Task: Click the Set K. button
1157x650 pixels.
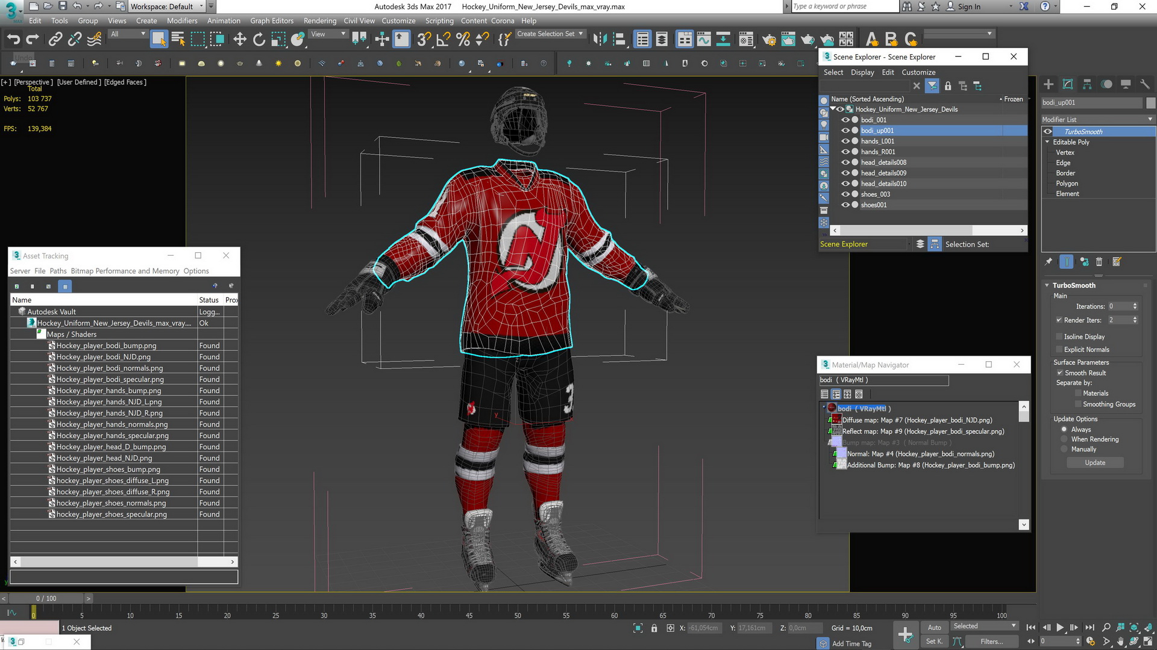Action: point(934,642)
